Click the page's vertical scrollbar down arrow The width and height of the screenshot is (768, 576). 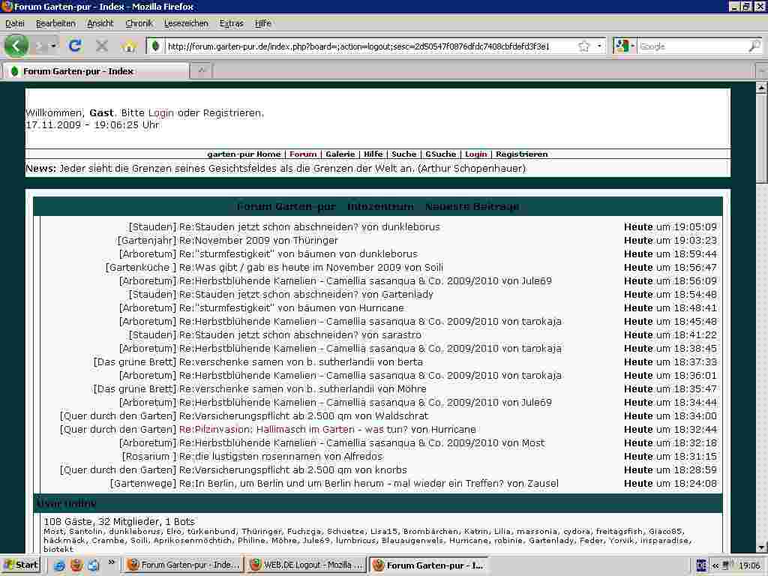761,547
